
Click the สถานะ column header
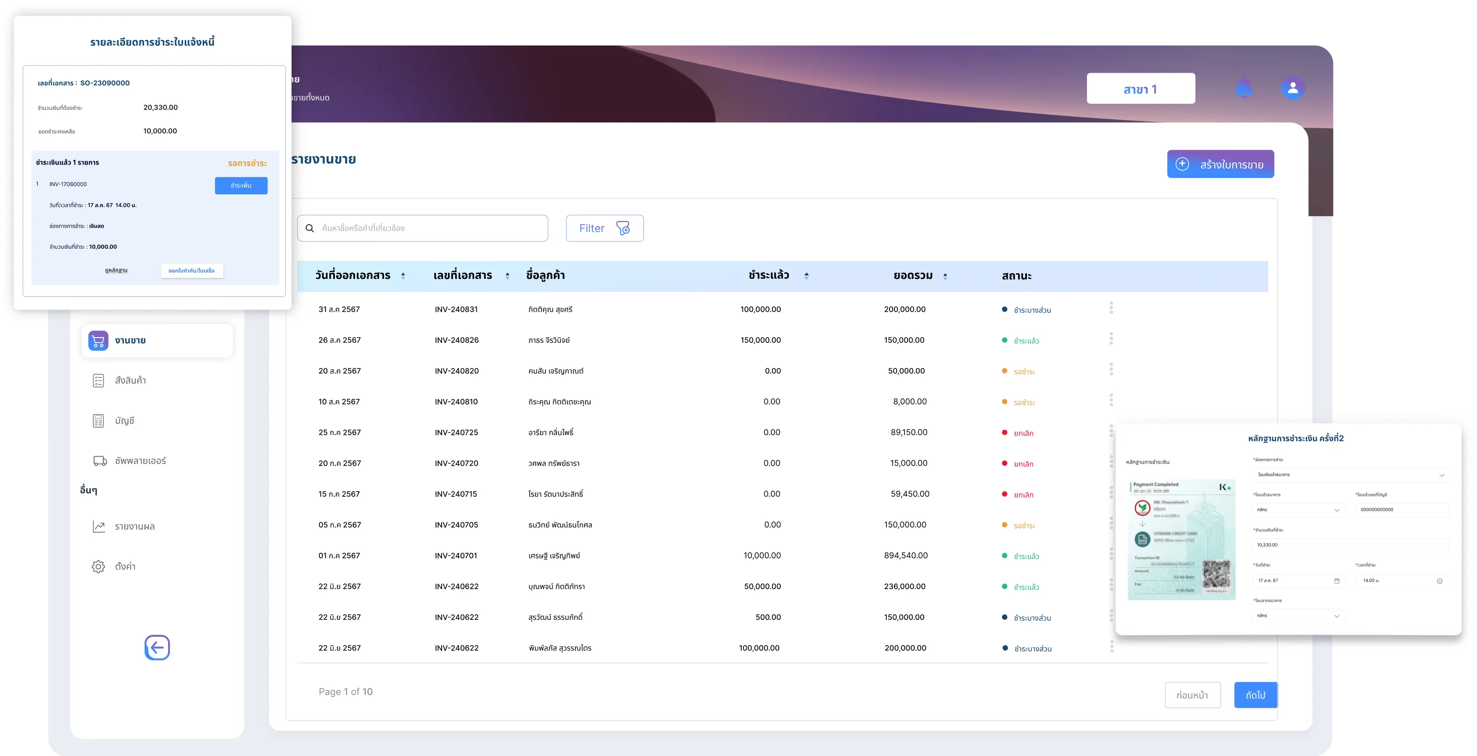[x=1016, y=276]
